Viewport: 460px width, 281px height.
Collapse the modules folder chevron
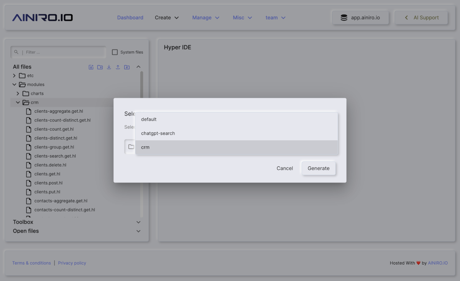14,84
